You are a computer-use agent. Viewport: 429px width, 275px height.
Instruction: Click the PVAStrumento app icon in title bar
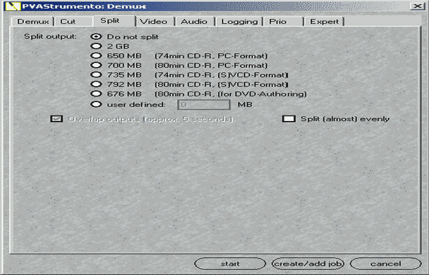click(7, 6)
